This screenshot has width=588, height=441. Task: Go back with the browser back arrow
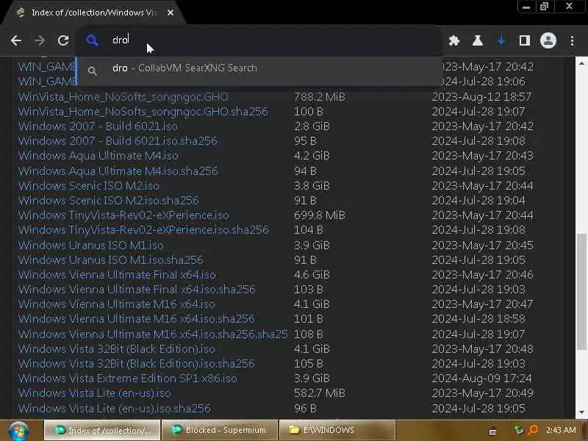click(16, 40)
